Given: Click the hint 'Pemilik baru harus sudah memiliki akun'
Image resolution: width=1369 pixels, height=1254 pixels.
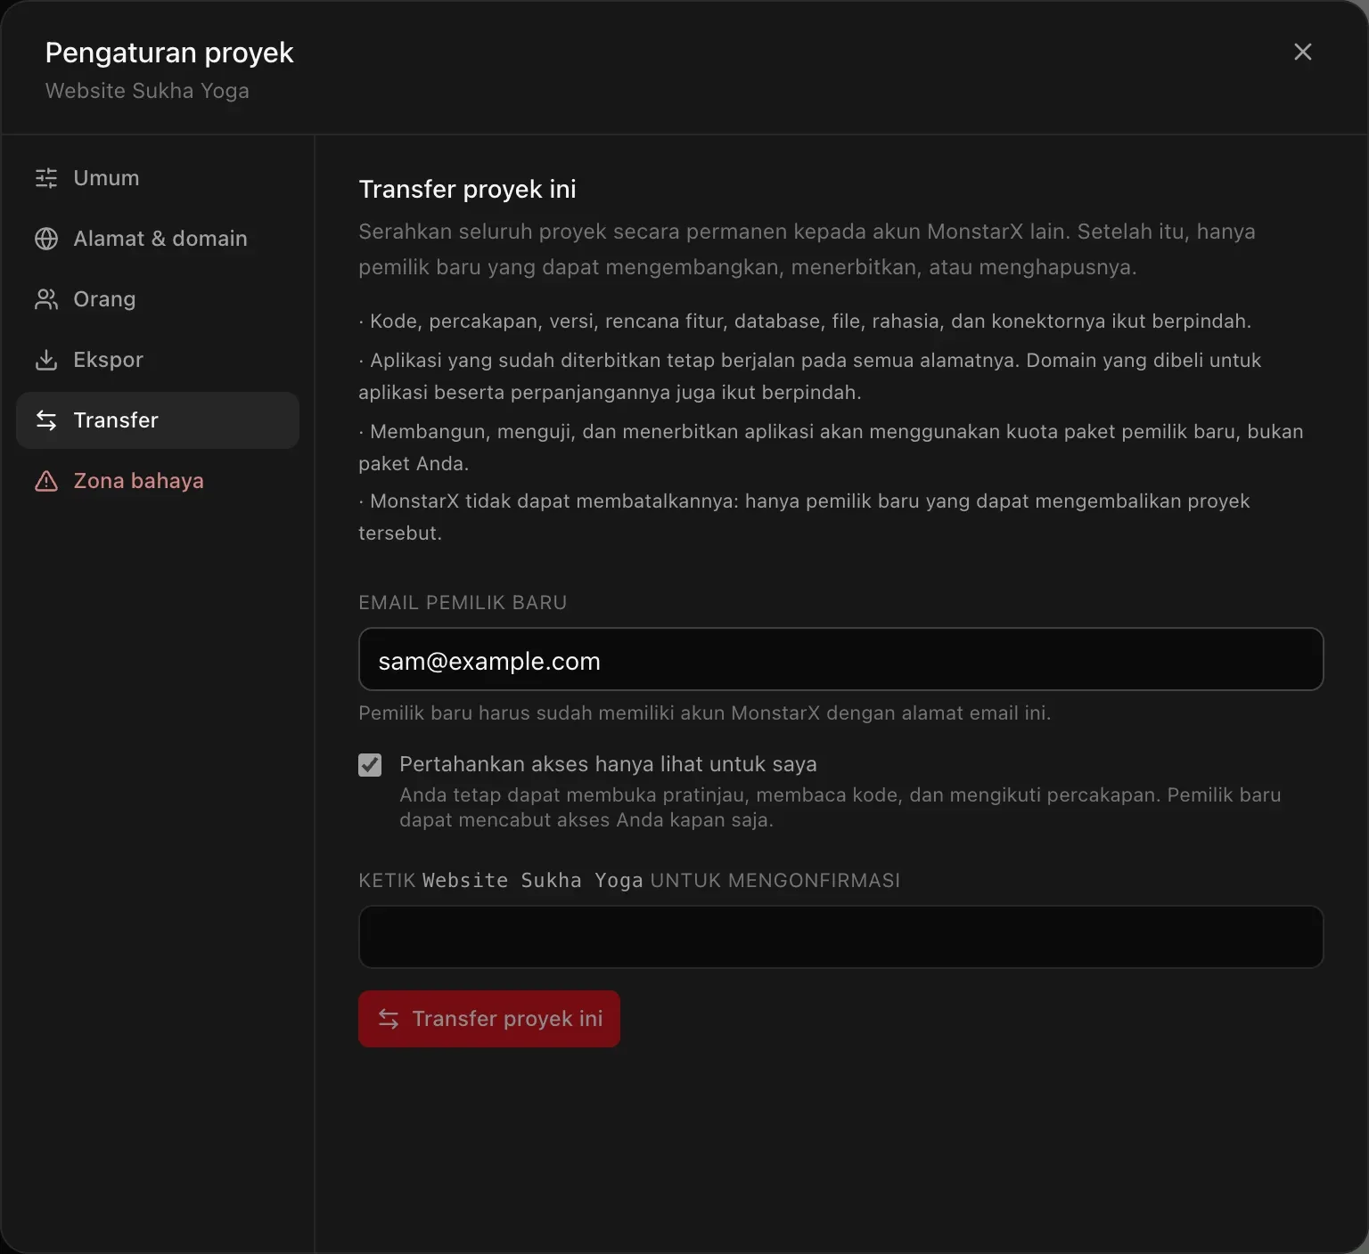Looking at the screenshot, I should click(705, 713).
